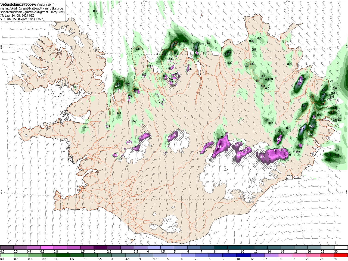
Task: Select the bright pink 0.5 swatch, upper legend row
Action: pyautogui.click(x=47, y=247)
